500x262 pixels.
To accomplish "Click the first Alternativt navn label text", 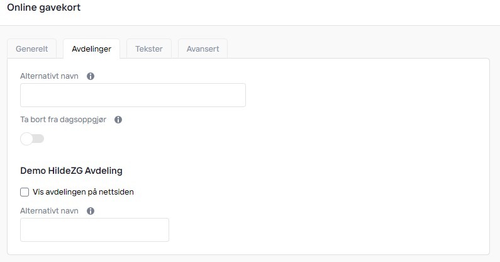I will (50, 76).
